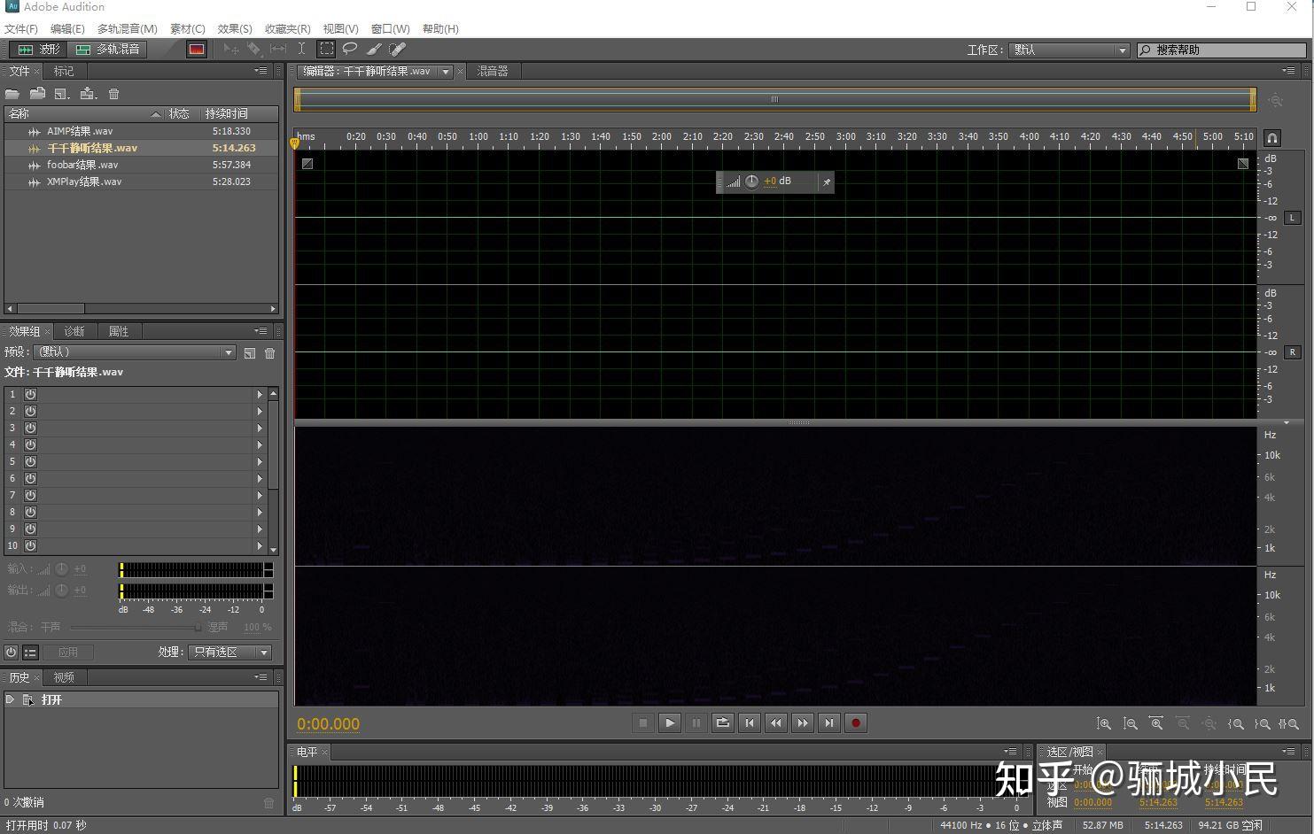Open the Favorites menu
The height and width of the screenshot is (834, 1314).
point(288,29)
